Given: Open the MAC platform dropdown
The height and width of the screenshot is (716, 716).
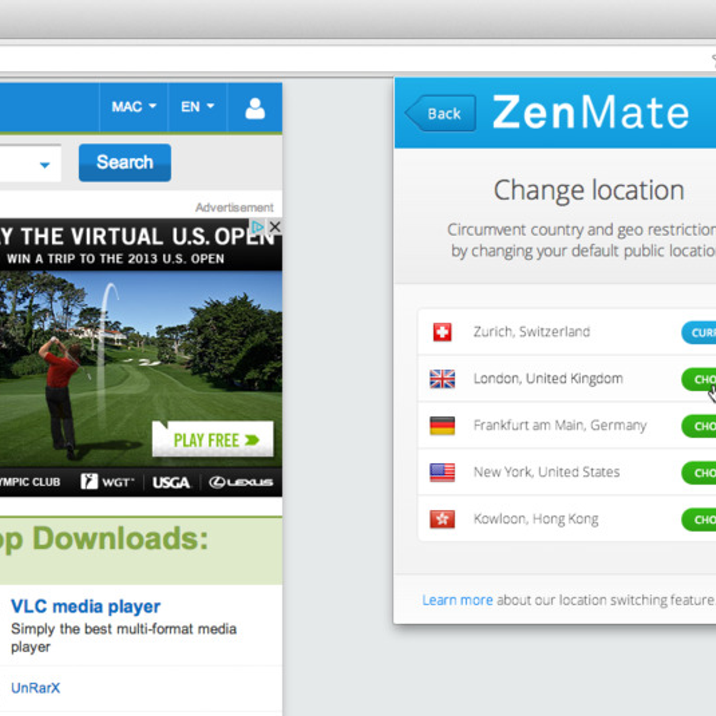Looking at the screenshot, I should (x=133, y=107).
